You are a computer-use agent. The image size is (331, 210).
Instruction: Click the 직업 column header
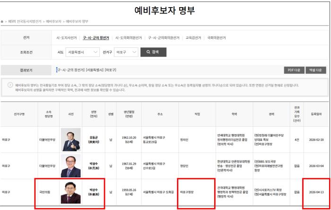click(197, 114)
